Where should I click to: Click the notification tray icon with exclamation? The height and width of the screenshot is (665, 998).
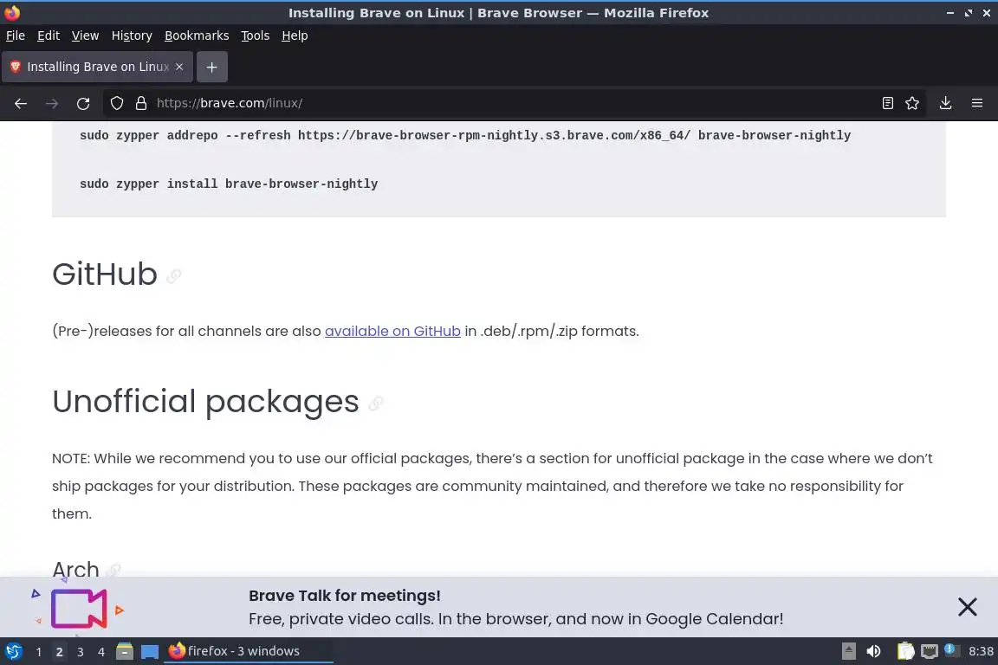[949, 649]
